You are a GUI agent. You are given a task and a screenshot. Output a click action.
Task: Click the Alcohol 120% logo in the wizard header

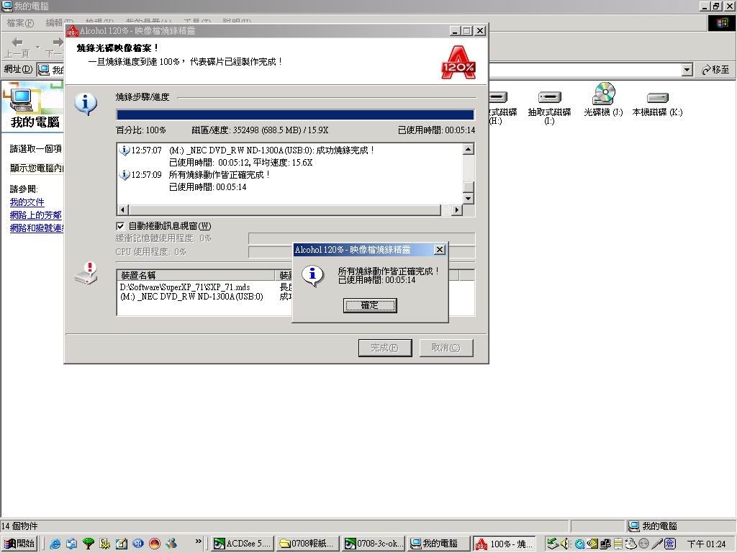(458, 62)
